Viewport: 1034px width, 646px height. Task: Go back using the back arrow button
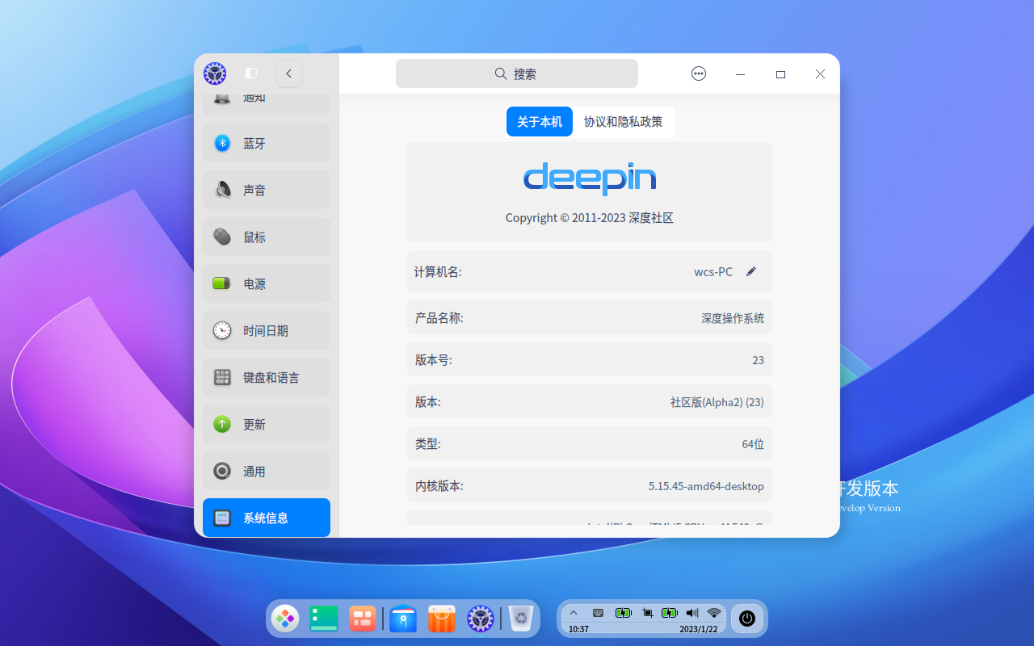[x=288, y=73]
